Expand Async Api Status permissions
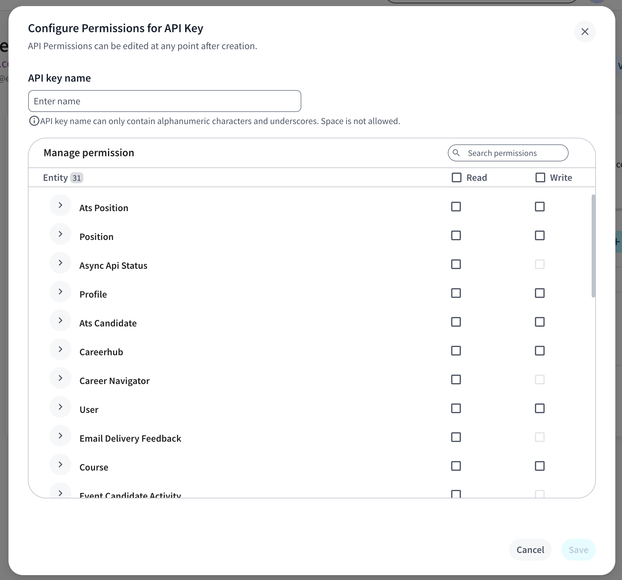 60,263
